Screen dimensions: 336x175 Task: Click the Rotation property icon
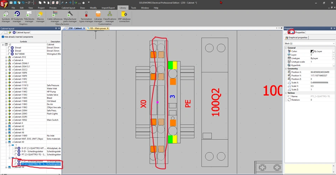pos(289,100)
